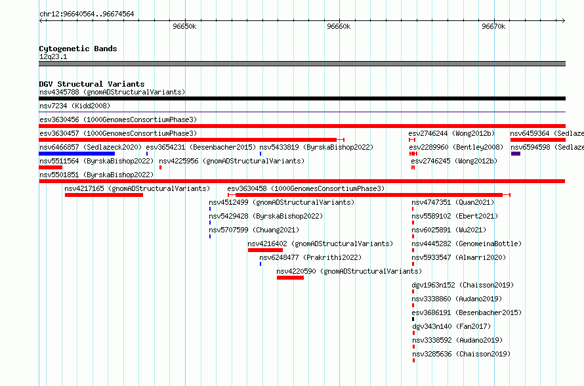Click the nsv5429428 (ByrskaBishop2022) label

pyautogui.click(x=266, y=216)
